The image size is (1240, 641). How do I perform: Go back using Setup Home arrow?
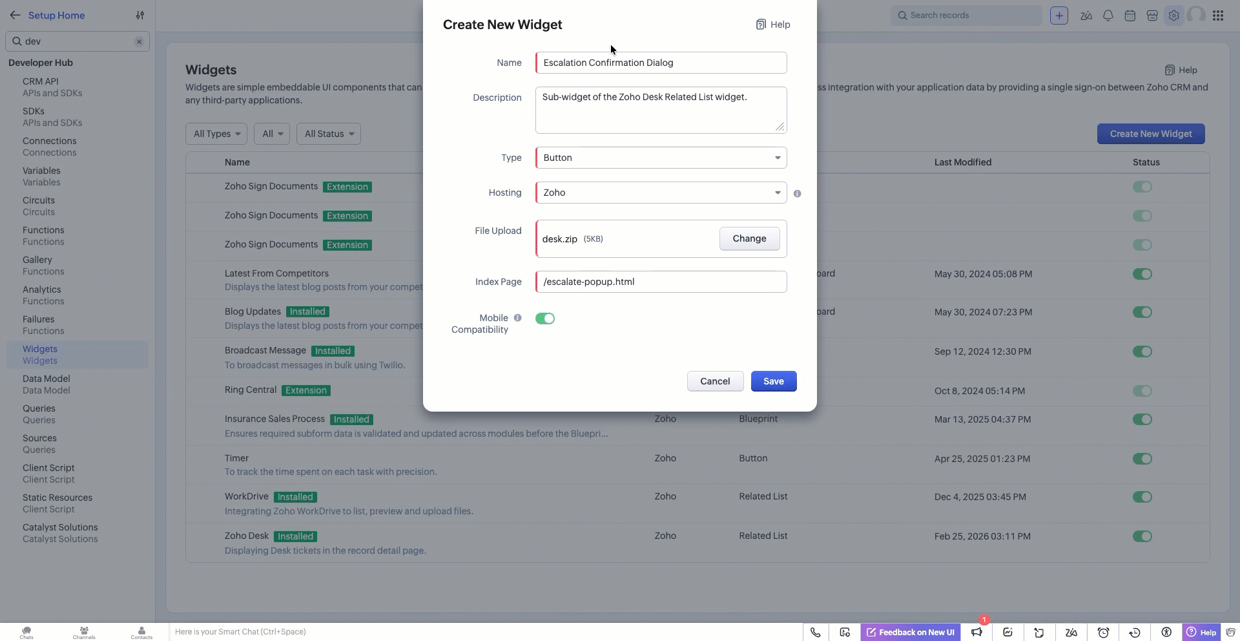(15, 16)
